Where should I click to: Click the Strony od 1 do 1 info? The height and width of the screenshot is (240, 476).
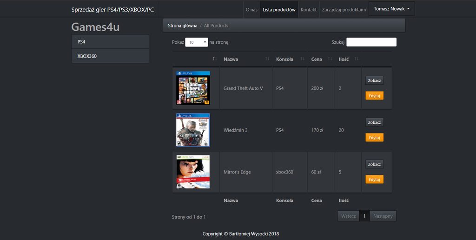click(x=189, y=217)
